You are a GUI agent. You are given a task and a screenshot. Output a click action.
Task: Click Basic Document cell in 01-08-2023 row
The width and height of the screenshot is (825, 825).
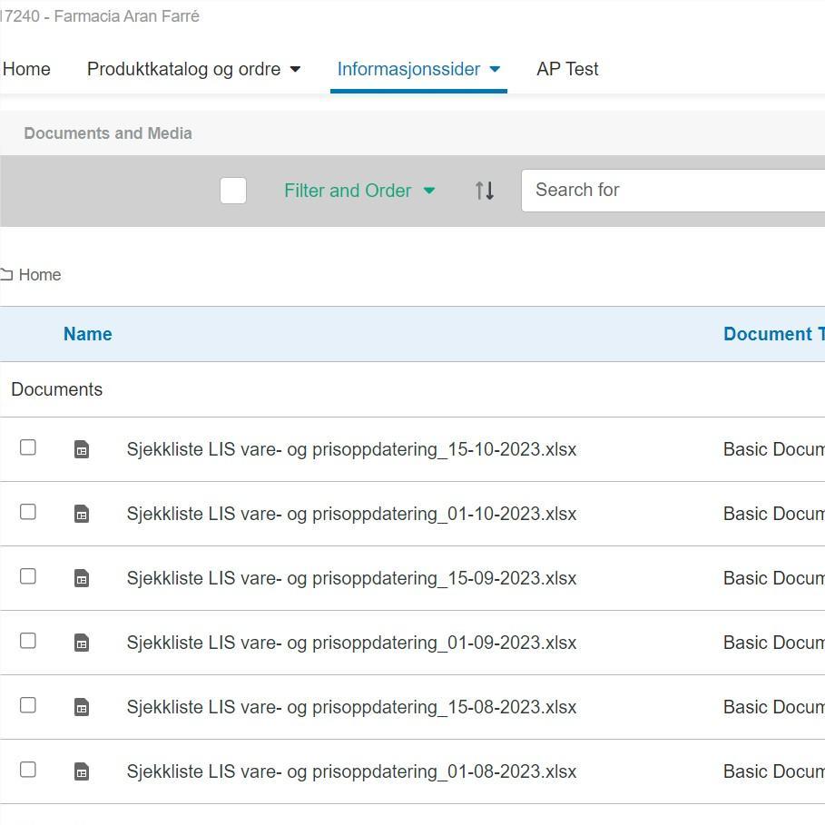click(x=774, y=771)
